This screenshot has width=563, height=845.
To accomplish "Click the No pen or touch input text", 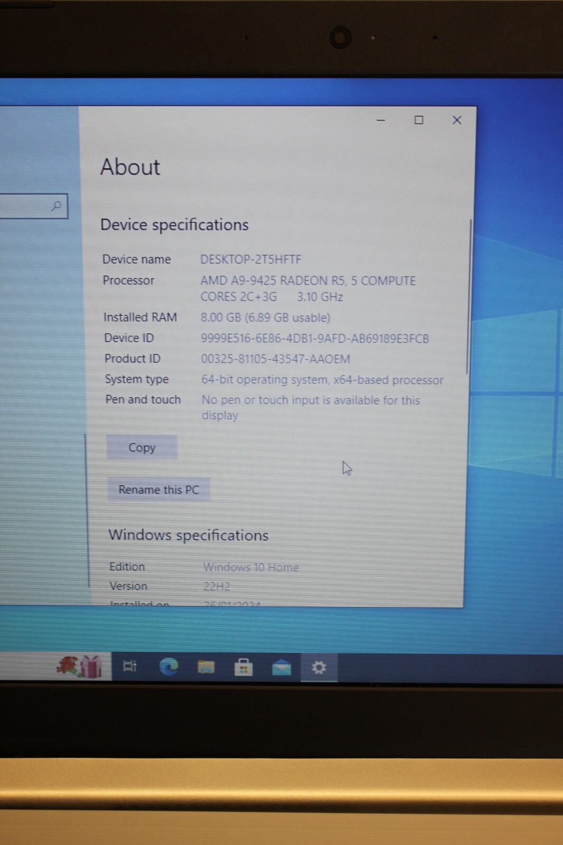I will point(311,408).
